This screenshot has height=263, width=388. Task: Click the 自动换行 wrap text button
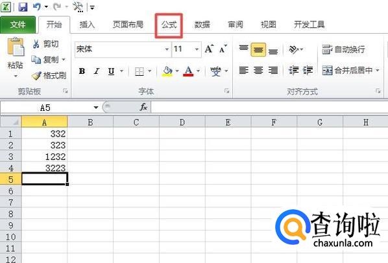point(343,49)
